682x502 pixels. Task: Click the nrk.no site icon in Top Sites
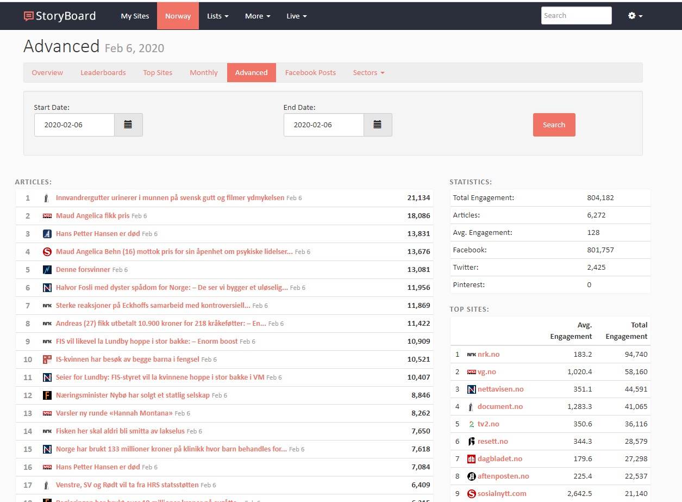[x=471, y=355]
